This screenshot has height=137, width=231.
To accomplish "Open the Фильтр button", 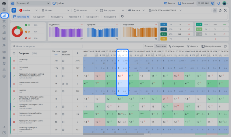I will 192,46.
